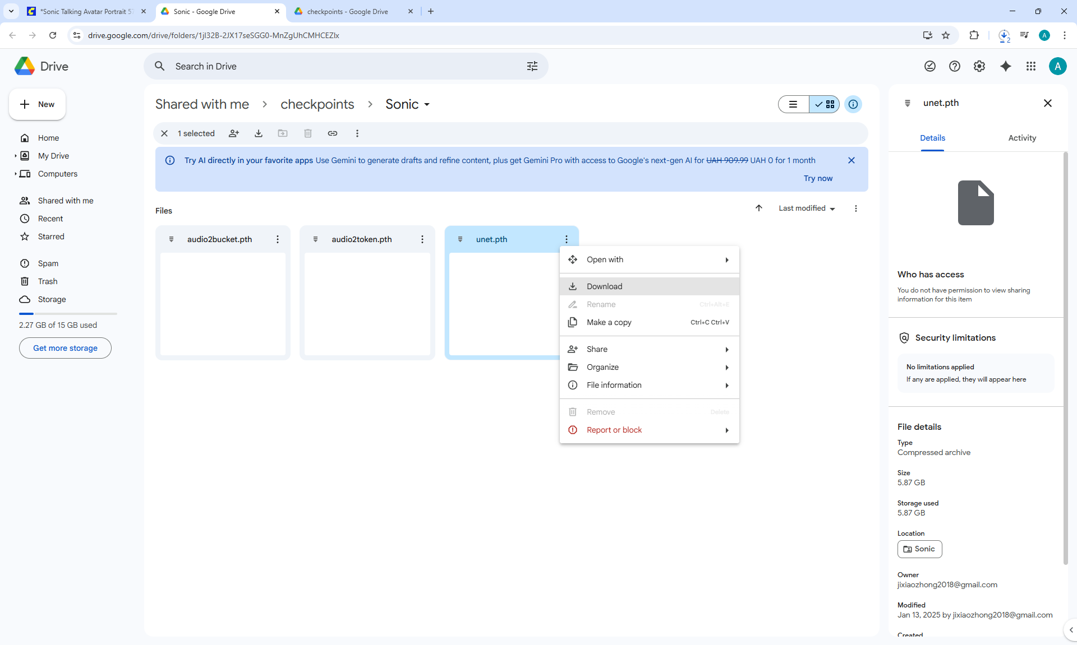
Task: Switch to list layout view
Action: pyautogui.click(x=793, y=104)
